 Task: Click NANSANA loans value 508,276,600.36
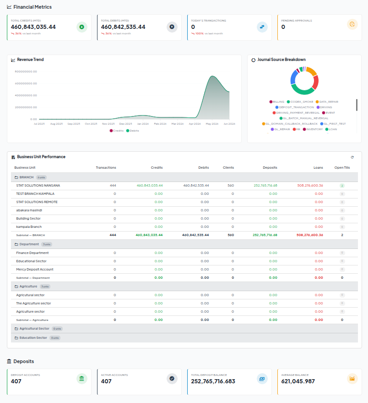310,186
